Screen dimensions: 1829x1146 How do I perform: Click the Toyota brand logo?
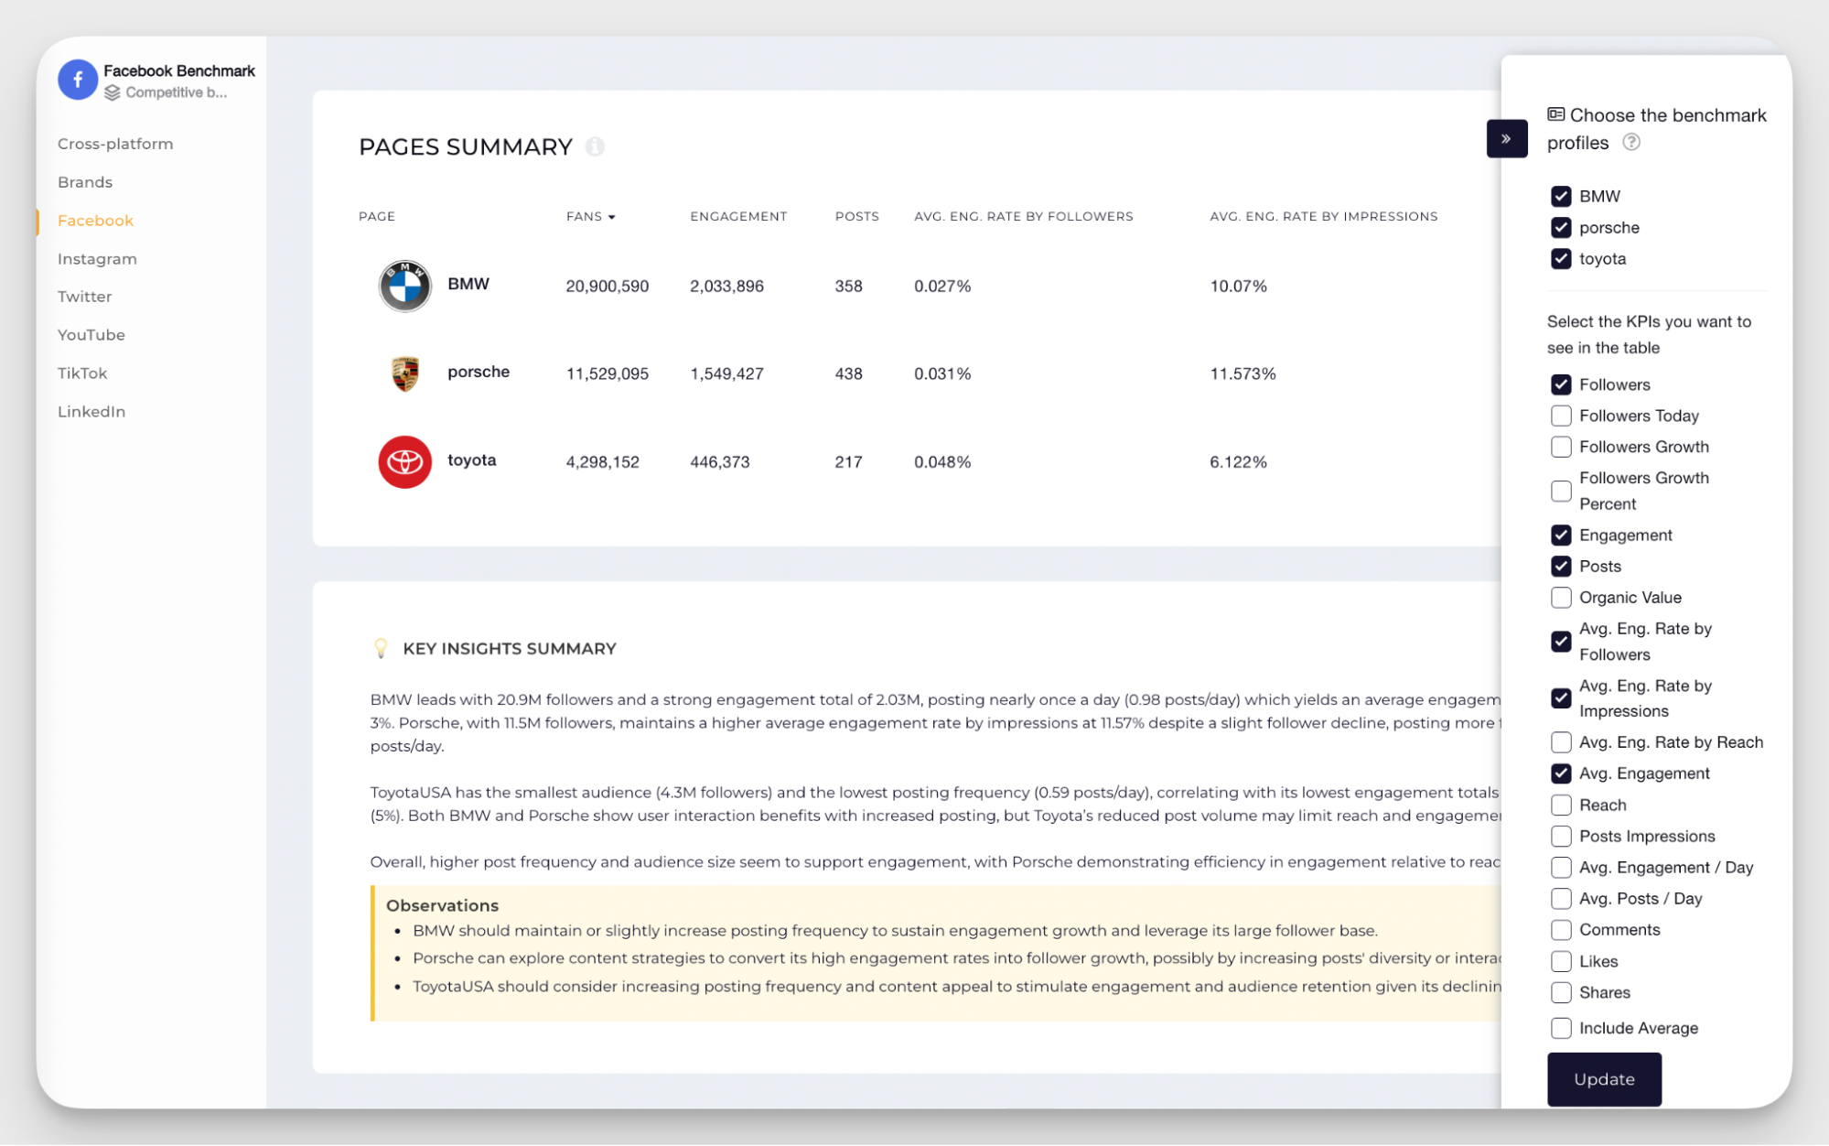tap(404, 461)
